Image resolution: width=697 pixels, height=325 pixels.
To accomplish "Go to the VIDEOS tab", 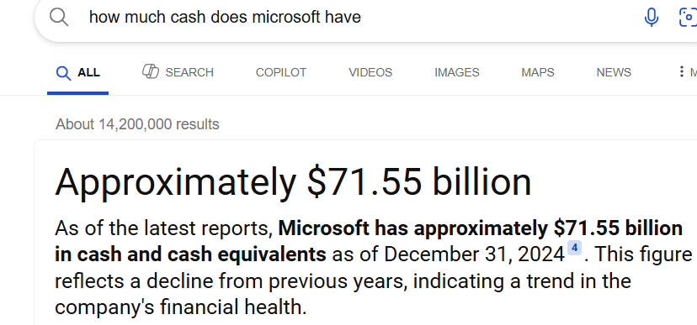I will tap(370, 72).
